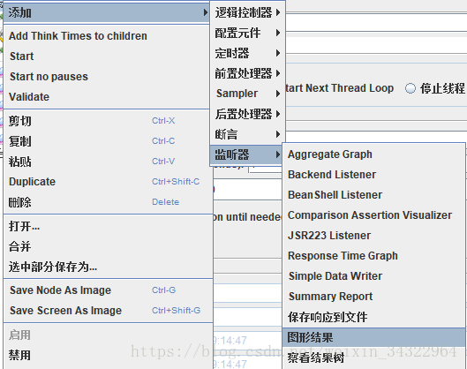Add a Summary Report listener
The width and height of the screenshot is (467, 369).
[373, 296]
